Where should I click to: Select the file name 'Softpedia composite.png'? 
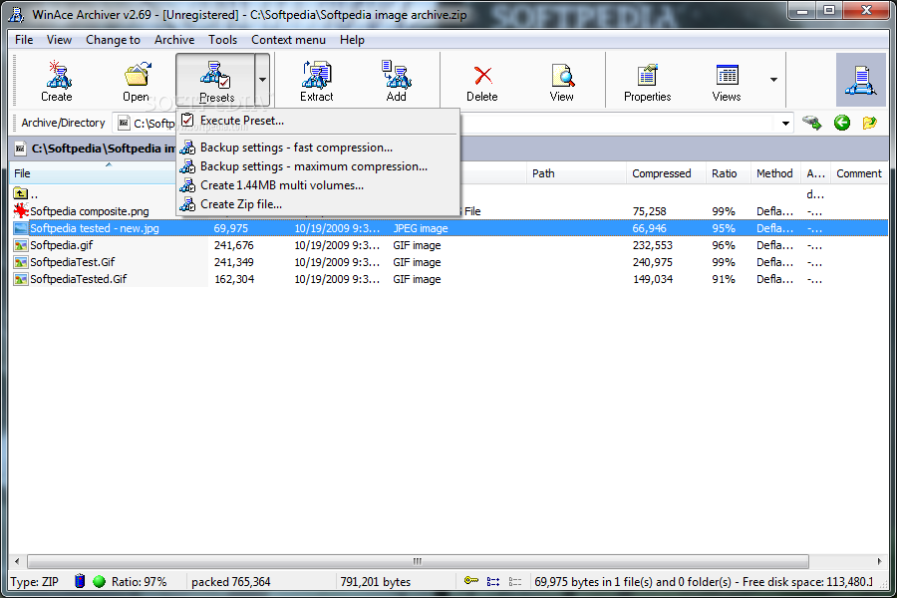point(90,211)
